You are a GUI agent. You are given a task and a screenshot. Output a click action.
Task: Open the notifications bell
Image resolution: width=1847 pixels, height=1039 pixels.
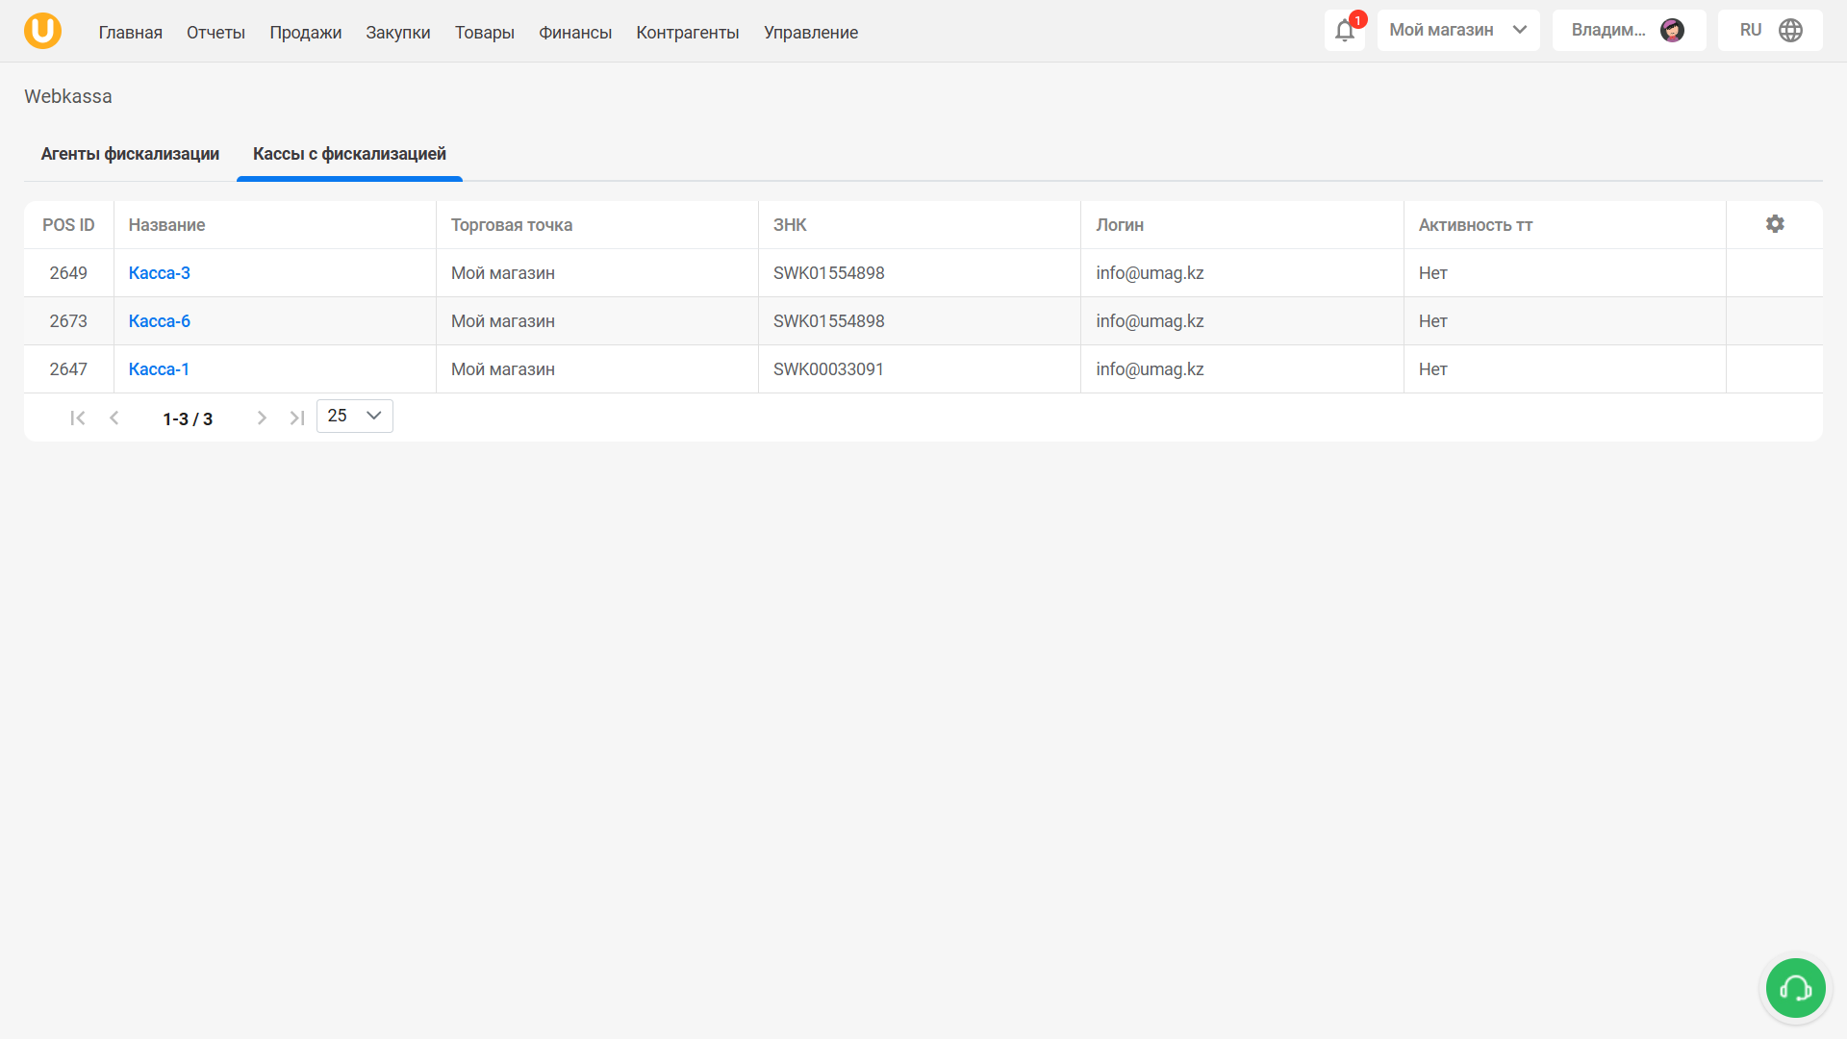click(x=1344, y=31)
